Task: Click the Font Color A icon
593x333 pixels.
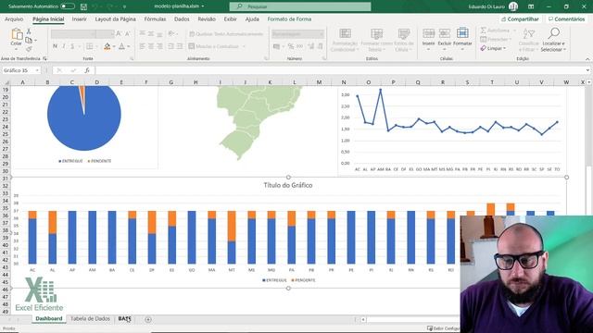Action: coord(121,46)
